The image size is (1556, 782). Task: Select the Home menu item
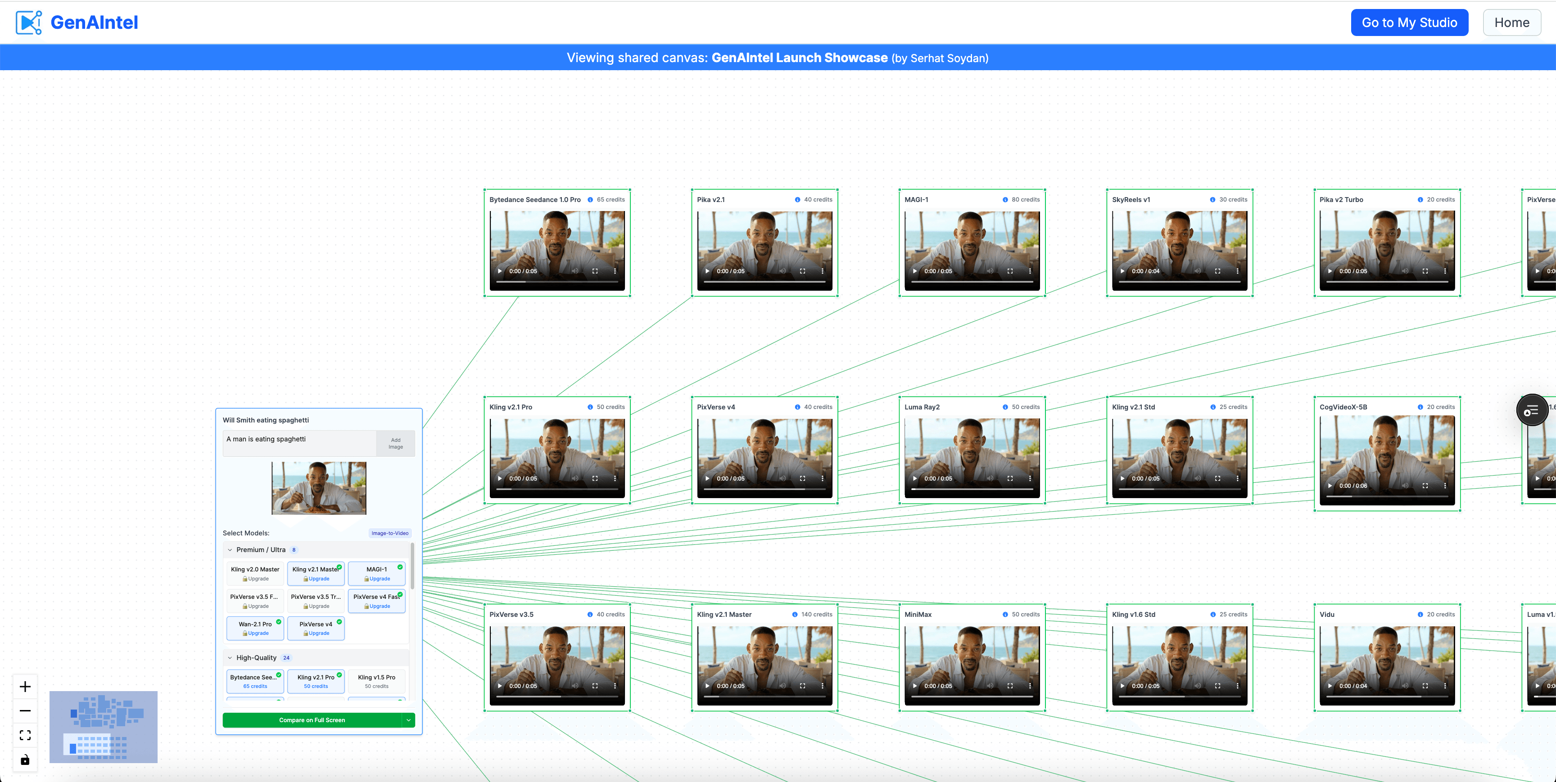pyautogui.click(x=1512, y=22)
